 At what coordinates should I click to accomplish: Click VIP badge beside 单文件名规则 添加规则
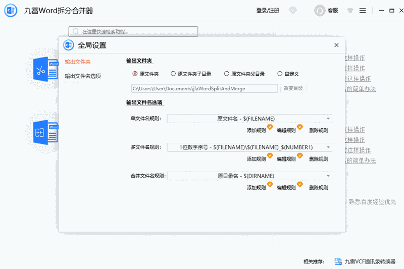click(x=270, y=127)
